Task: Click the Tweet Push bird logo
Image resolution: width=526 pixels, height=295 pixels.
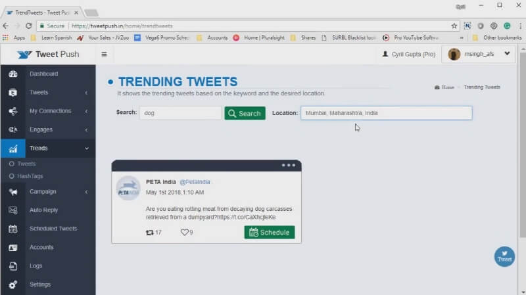Action: pyautogui.click(x=24, y=55)
